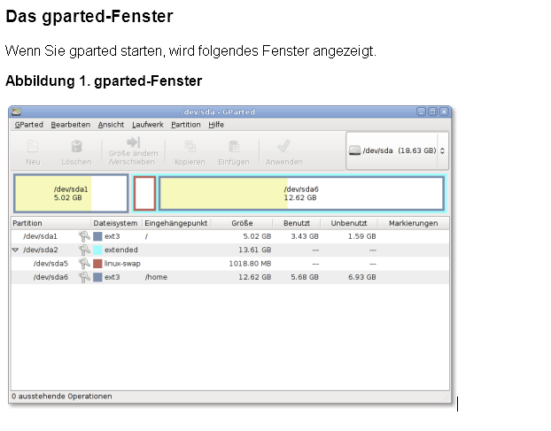Select the red swap partition block in disk map

pyautogui.click(x=144, y=194)
